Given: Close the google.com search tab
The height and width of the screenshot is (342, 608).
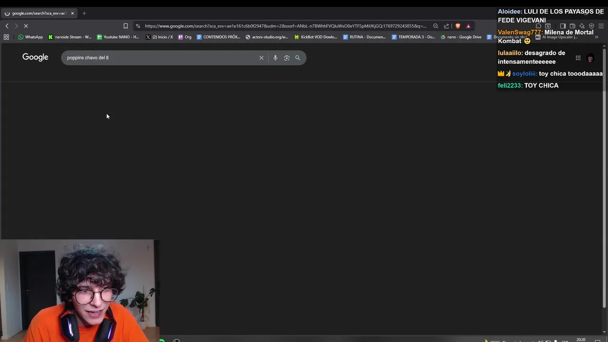Looking at the screenshot, I should point(72,13).
